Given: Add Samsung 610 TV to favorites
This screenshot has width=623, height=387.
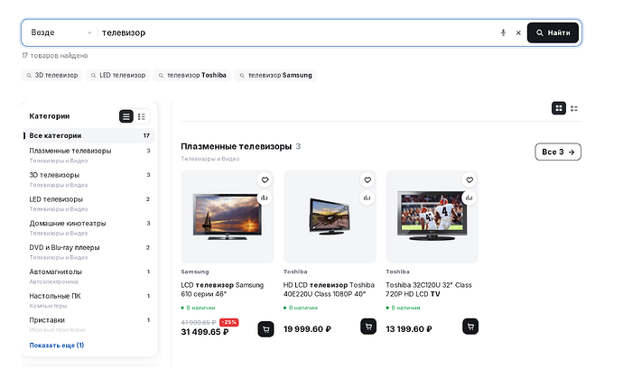Looking at the screenshot, I should [x=265, y=180].
